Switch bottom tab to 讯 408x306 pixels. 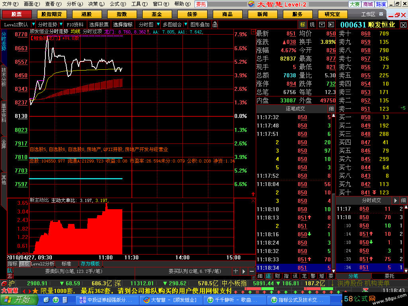(x=295, y=276)
